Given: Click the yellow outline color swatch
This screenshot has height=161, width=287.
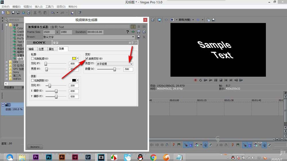Looking at the screenshot, I should coord(74,59).
